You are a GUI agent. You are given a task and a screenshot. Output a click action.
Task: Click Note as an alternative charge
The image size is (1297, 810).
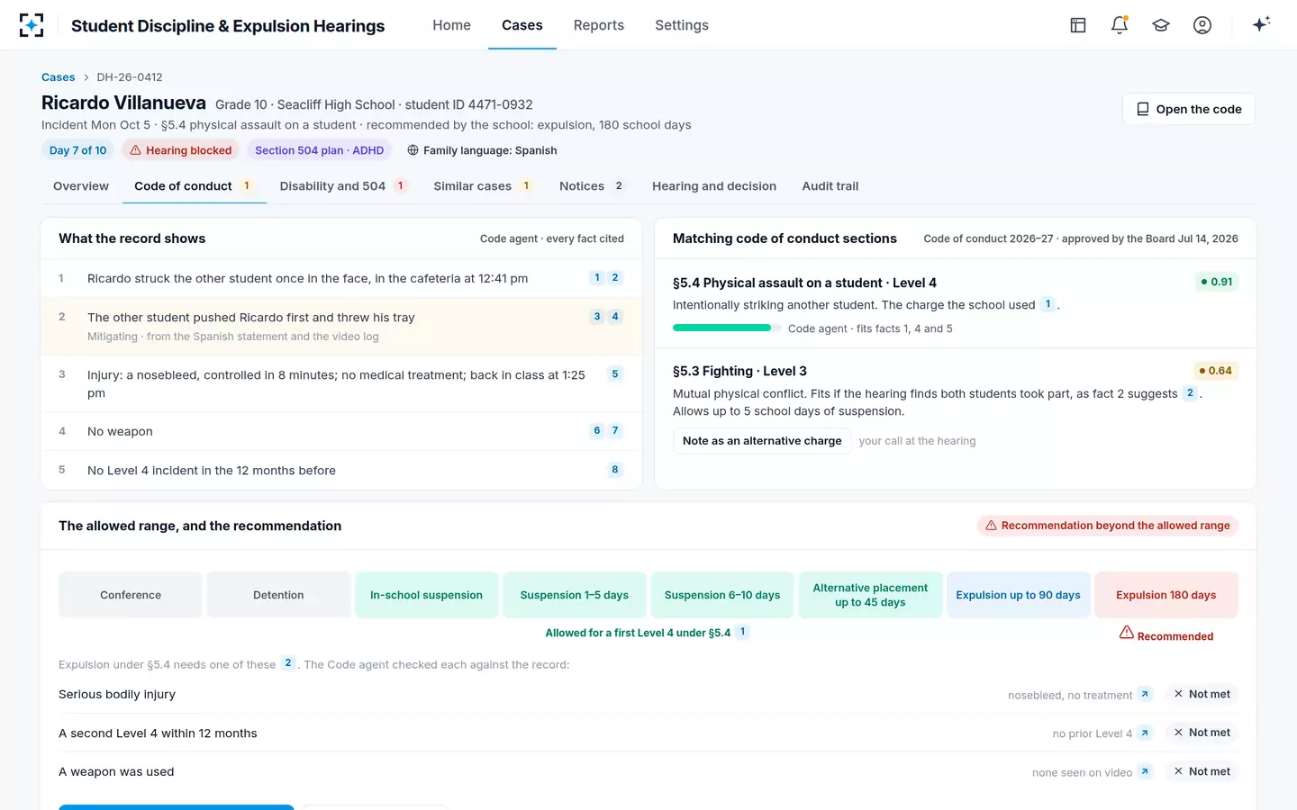(762, 441)
